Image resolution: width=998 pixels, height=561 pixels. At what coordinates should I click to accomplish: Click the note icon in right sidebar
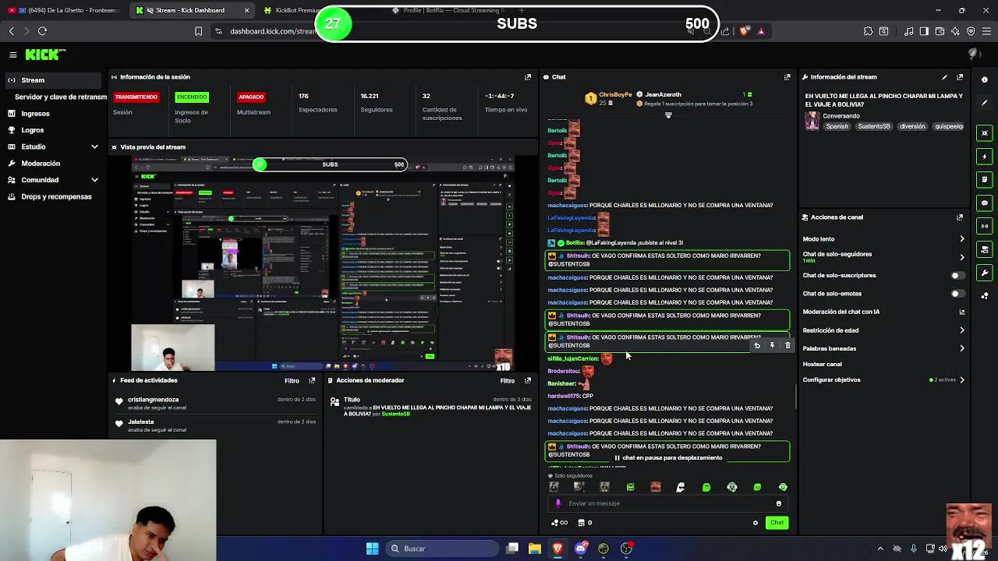(x=985, y=179)
